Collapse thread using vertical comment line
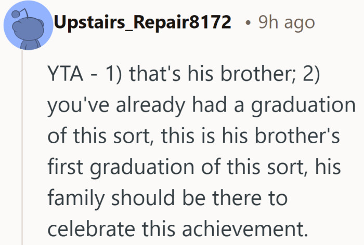Screen dimensions: 364x245 coord(22,147)
